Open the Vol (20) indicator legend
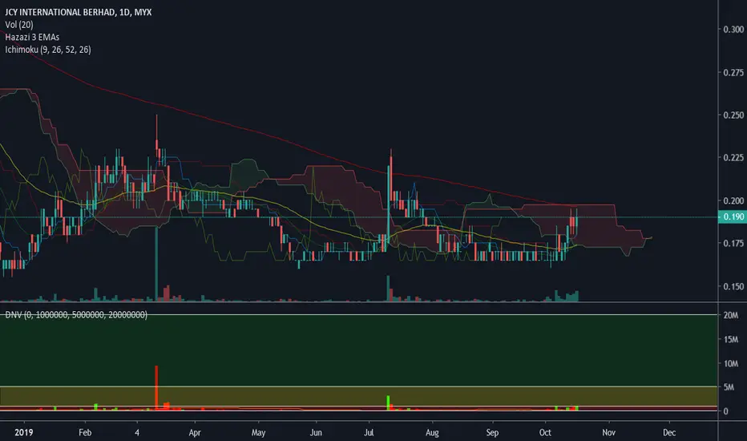 [x=19, y=25]
